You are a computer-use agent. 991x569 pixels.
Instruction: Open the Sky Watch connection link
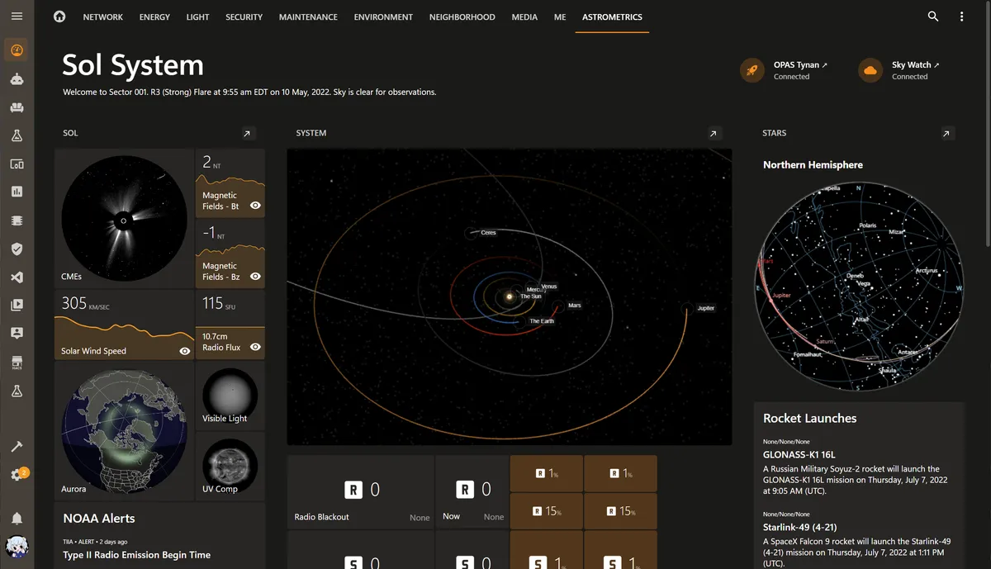click(x=915, y=65)
